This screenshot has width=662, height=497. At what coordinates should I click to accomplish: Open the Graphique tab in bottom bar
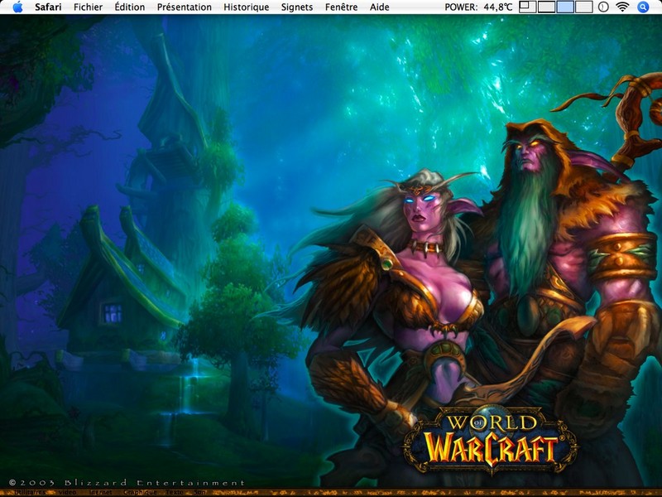coord(140,492)
